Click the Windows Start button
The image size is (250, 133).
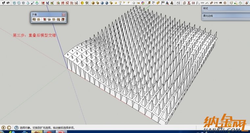point(4,132)
